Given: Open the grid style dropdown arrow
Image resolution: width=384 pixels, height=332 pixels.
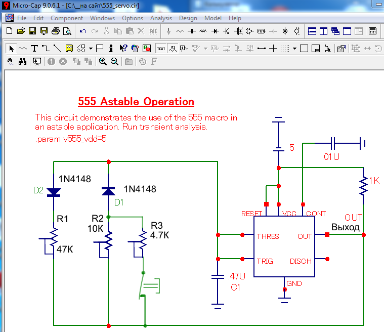Looking at the screenshot, I should point(294,49).
